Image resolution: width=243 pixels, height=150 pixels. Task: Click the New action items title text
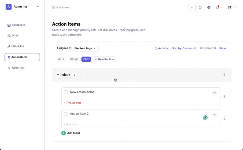click(82, 92)
